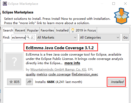This screenshot has width=131, height=103.
Task: Switch to the Popular tab
Action: (33, 30)
